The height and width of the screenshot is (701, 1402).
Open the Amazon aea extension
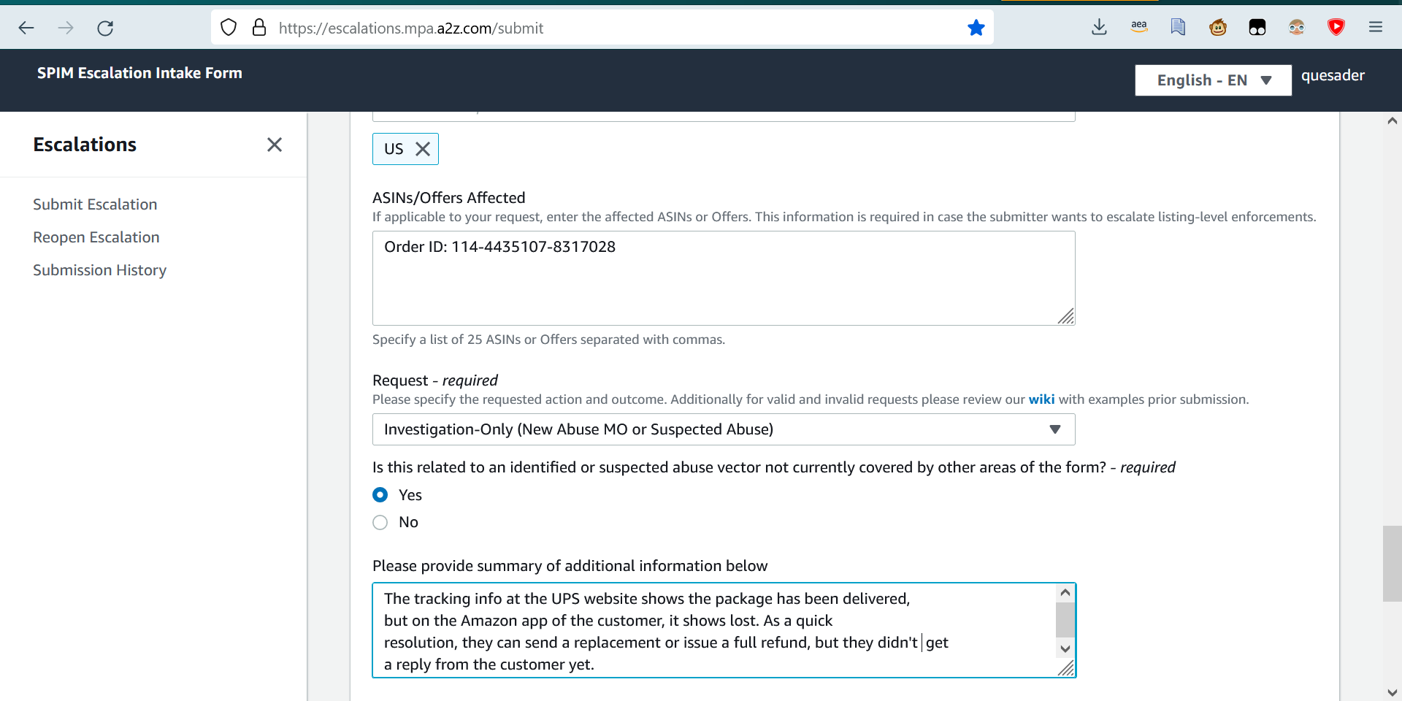(1139, 27)
